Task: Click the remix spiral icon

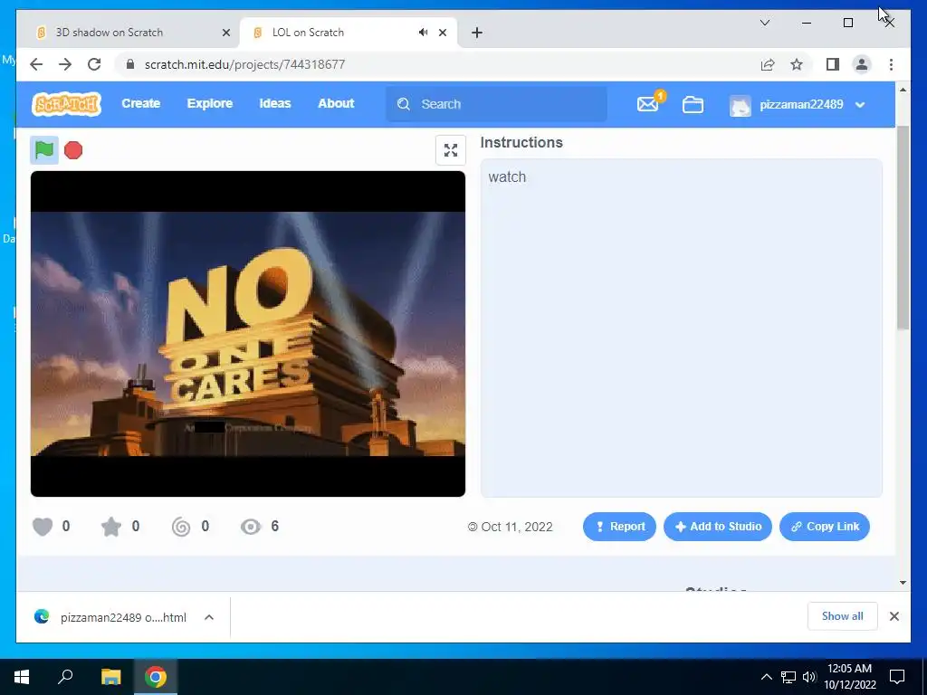Action: pos(181,526)
